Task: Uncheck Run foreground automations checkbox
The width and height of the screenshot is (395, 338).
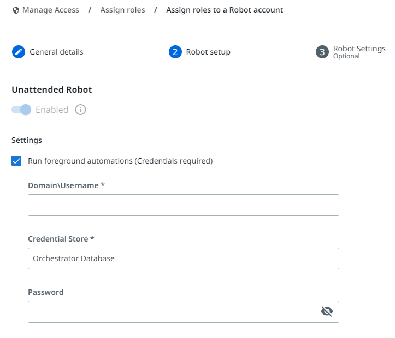Action: [16, 161]
